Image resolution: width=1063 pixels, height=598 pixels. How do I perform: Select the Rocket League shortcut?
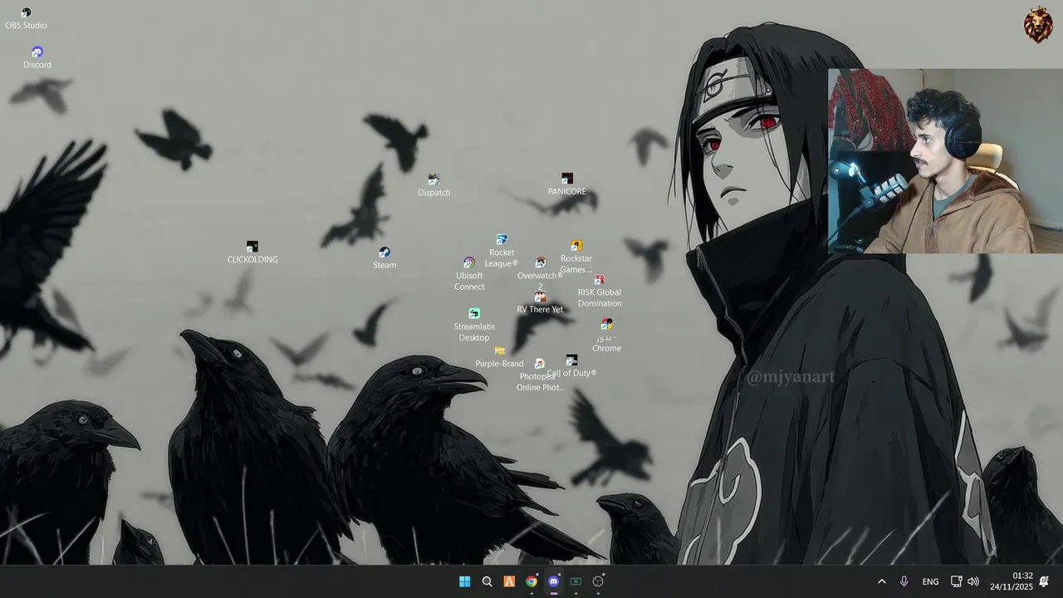pyautogui.click(x=502, y=251)
